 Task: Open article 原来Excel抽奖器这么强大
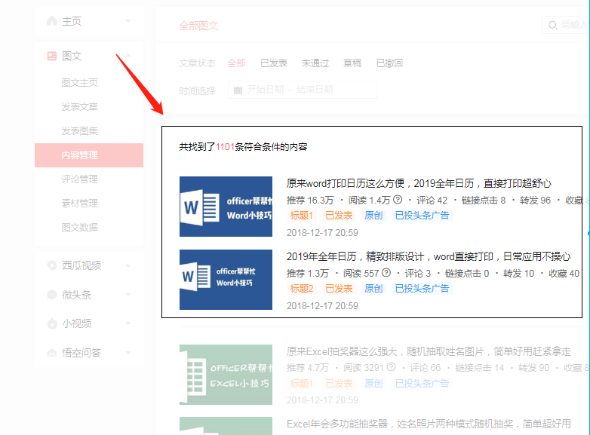click(429, 351)
